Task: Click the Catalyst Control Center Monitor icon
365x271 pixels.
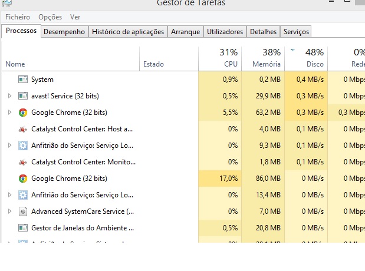Action: 23,162
